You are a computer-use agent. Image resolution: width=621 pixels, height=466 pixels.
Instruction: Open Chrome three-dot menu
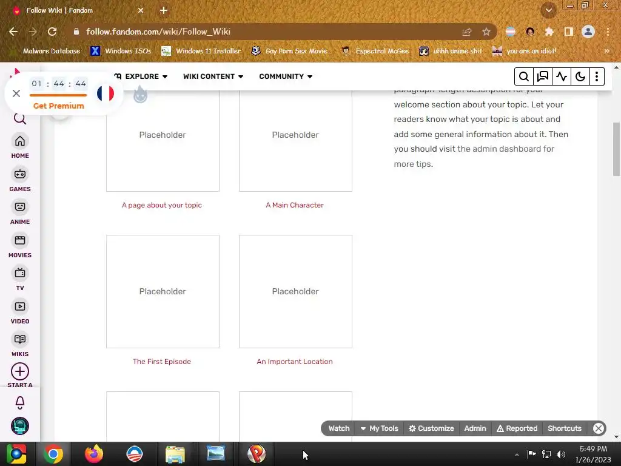click(x=608, y=32)
